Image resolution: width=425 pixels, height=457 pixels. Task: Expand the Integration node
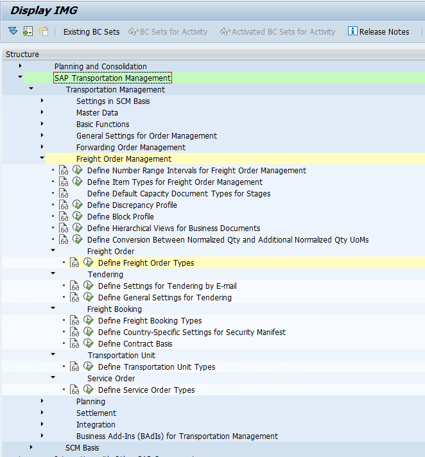coord(42,424)
